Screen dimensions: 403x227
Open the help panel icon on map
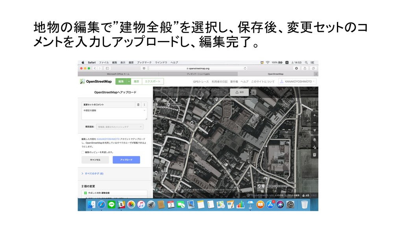(x=314, y=155)
